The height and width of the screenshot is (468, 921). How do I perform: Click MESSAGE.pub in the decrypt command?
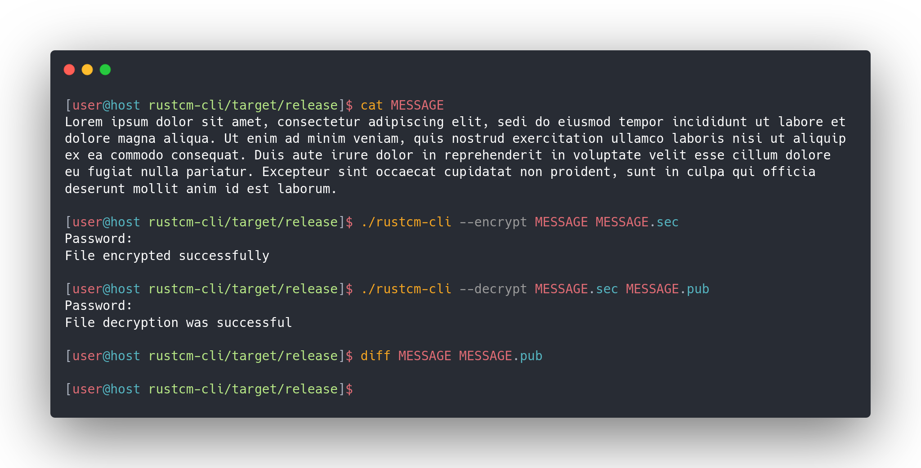(667, 289)
